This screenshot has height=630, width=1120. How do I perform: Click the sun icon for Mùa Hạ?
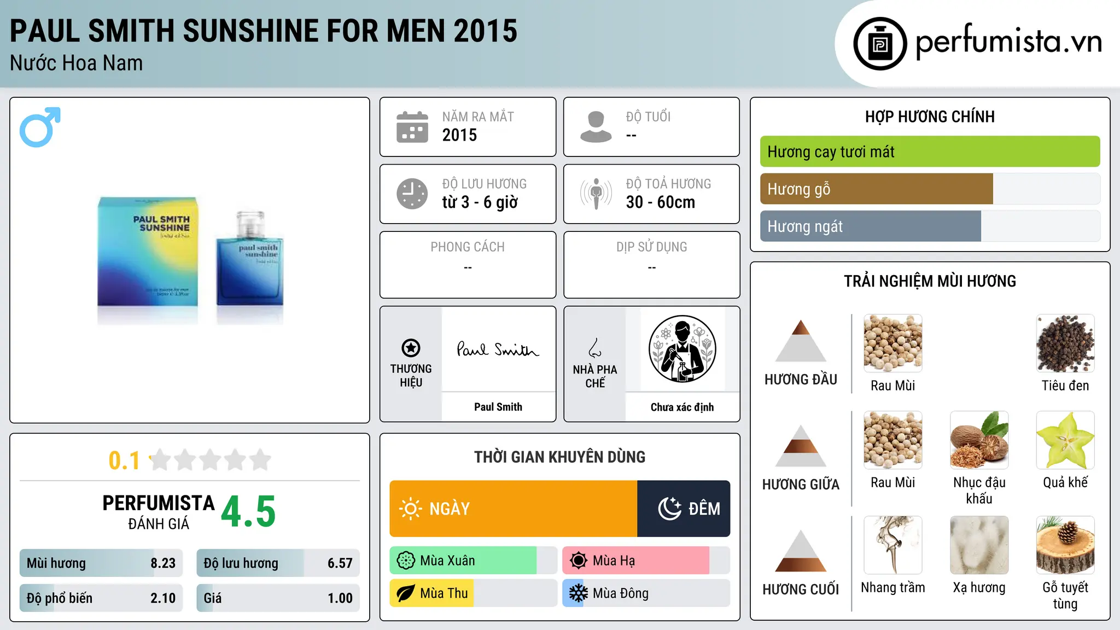click(x=578, y=561)
